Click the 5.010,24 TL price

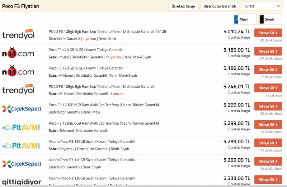236,32
